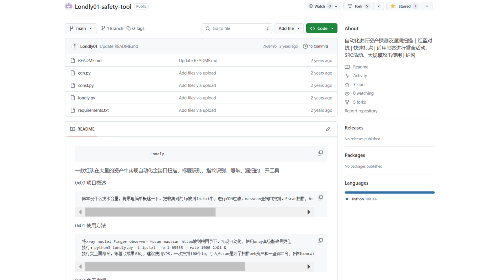Click the overview code block scrollbar thumb
This screenshot has height=280, width=498.
(150, 212)
